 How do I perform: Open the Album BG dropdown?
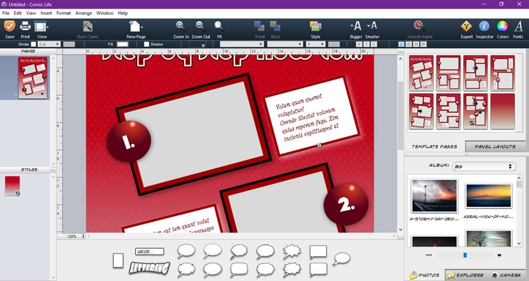click(x=484, y=166)
